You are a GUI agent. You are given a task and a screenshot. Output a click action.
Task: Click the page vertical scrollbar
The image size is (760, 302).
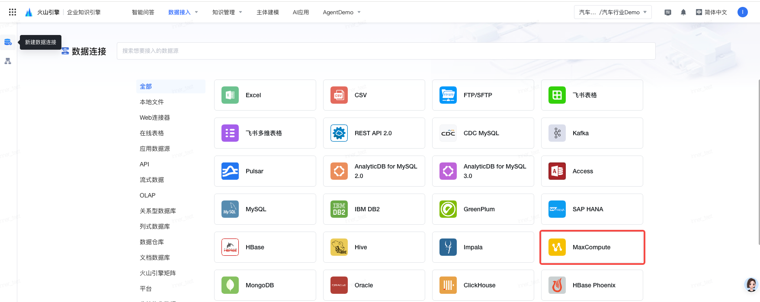759,162
